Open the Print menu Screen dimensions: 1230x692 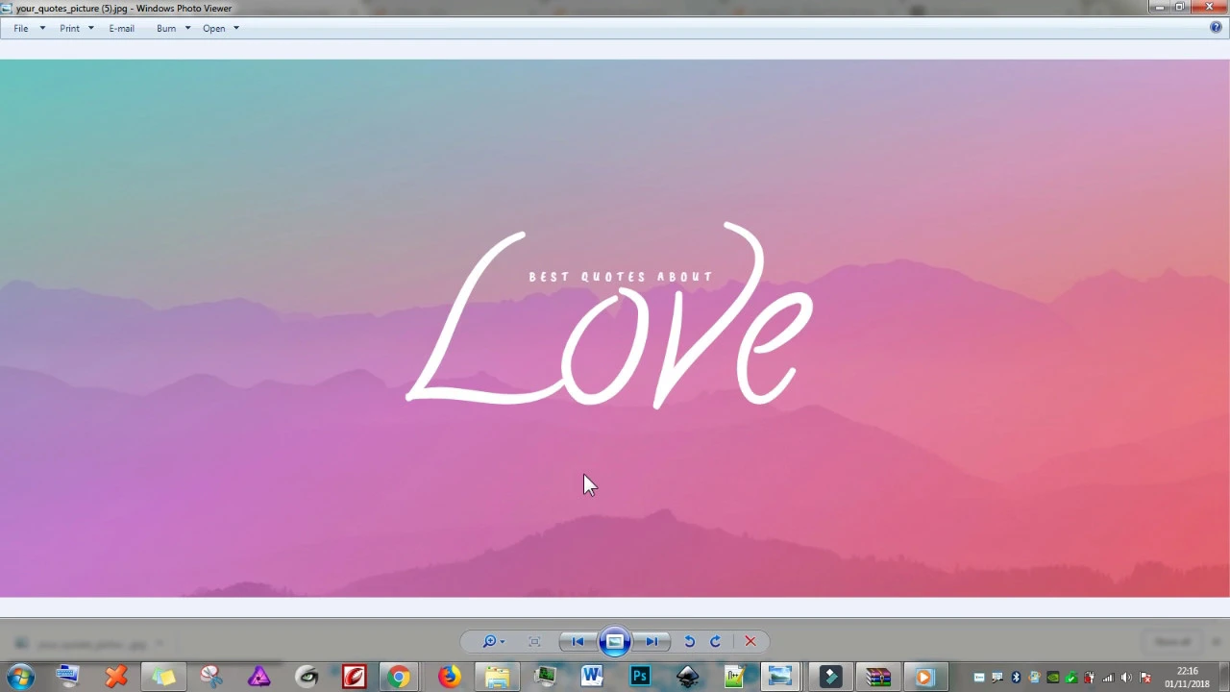(x=69, y=28)
